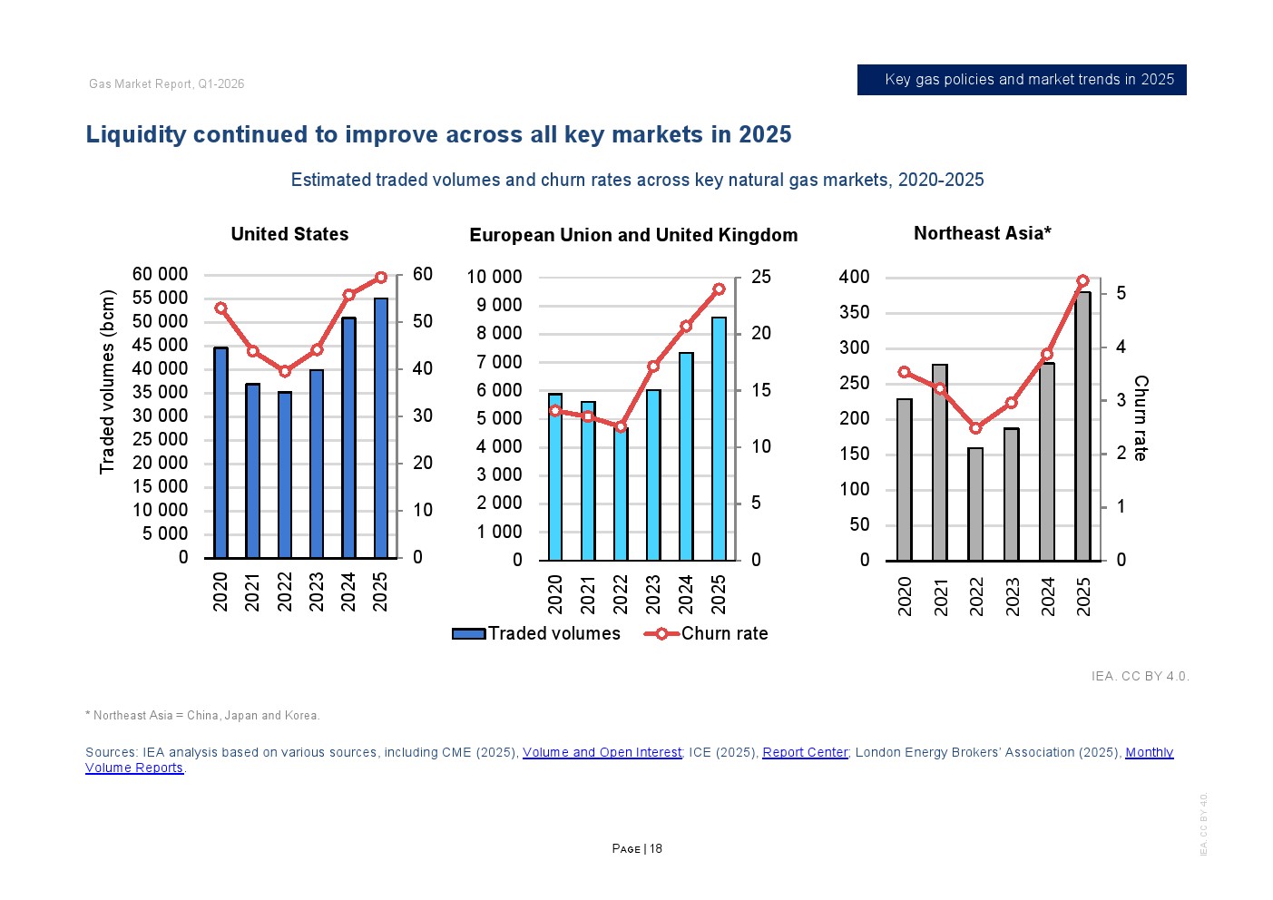Click the 2020 churn rate marker in United States
The image size is (1273, 900).
tap(220, 308)
